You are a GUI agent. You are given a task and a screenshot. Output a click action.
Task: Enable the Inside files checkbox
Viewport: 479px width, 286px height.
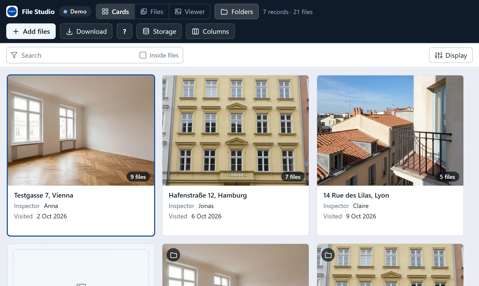[143, 55]
